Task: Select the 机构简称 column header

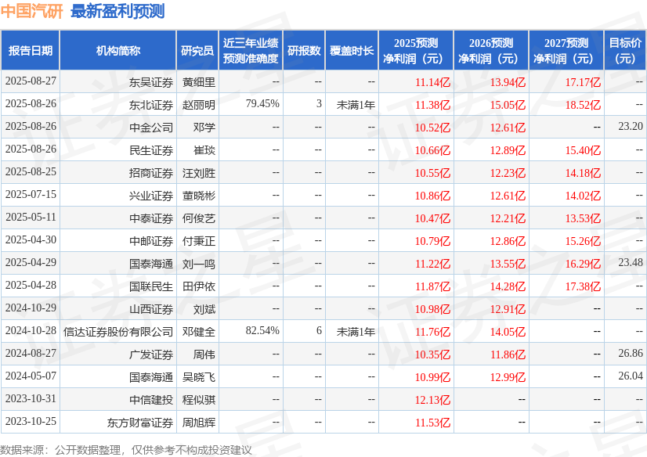Action: pyautogui.click(x=118, y=50)
